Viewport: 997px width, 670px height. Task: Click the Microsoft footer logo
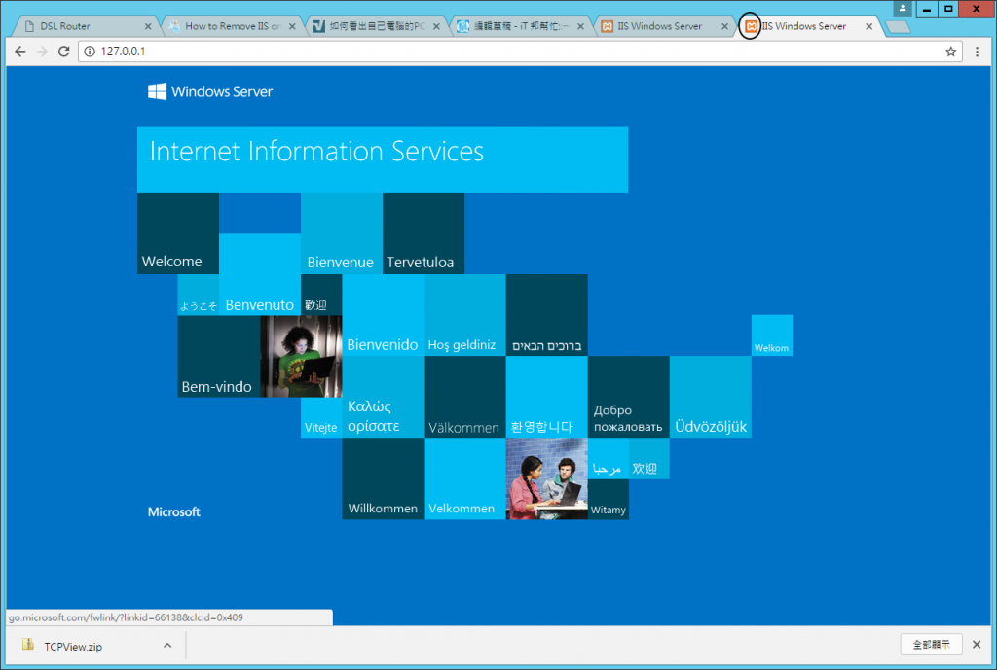pyautogui.click(x=174, y=511)
